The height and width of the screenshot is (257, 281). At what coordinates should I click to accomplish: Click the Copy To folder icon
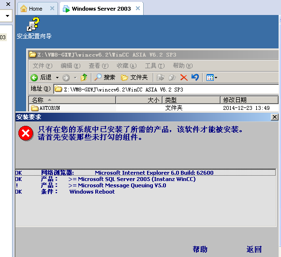pyautogui.click(x=172, y=77)
